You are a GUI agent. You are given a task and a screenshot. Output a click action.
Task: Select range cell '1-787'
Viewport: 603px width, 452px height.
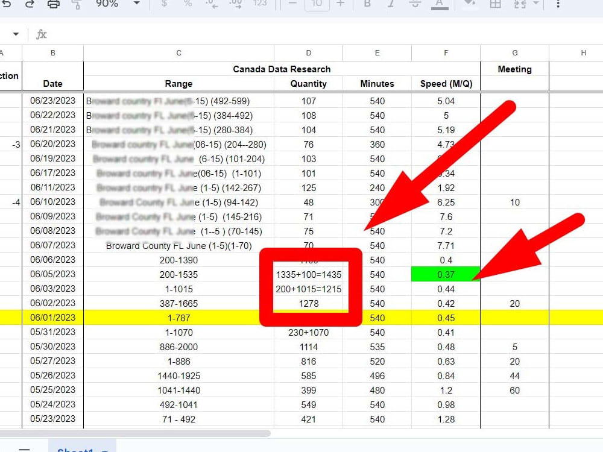tap(179, 318)
